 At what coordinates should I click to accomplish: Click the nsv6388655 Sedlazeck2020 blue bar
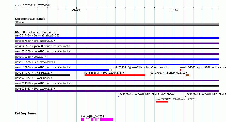click(x=117, y=65)
